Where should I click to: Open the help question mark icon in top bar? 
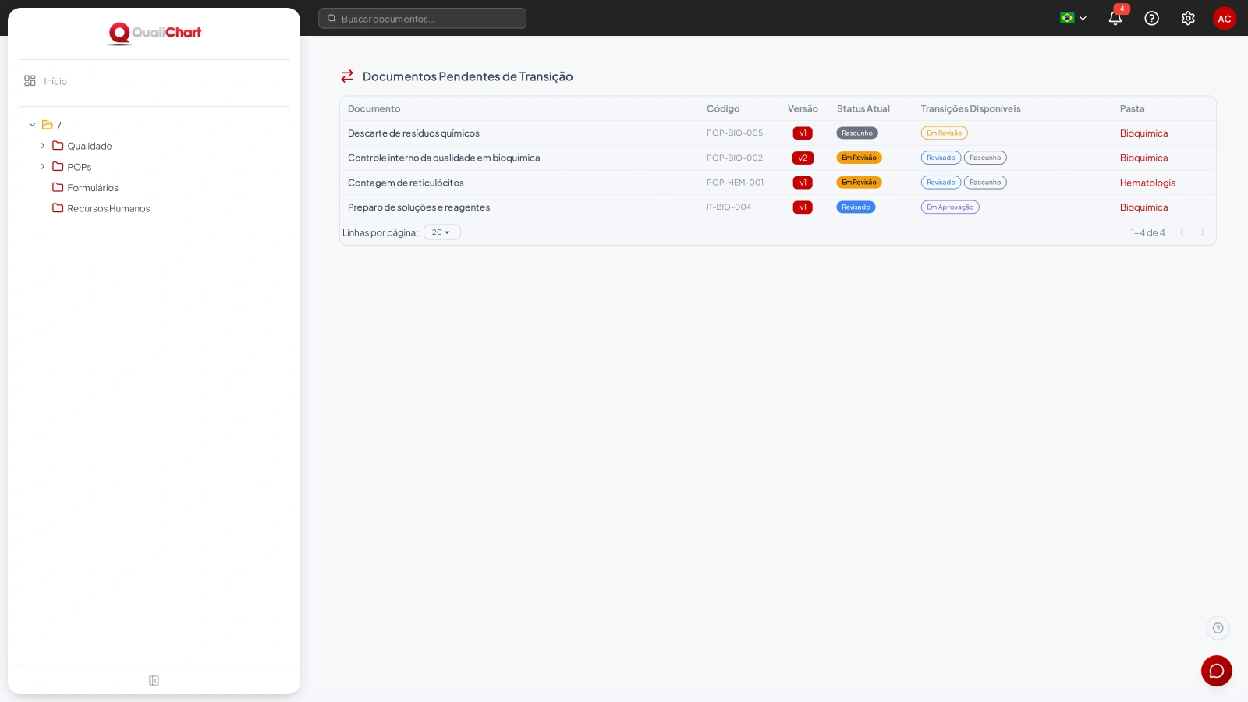point(1151,18)
